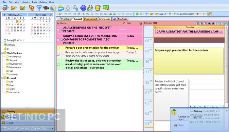Click the send/receive mail envelope icon
The image size is (229, 132).
coord(23,8)
